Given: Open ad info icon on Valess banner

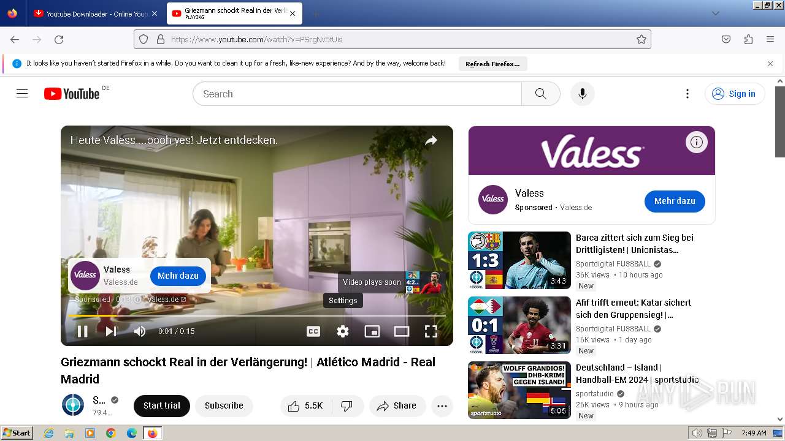Looking at the screenshot, I should point(696,142).
